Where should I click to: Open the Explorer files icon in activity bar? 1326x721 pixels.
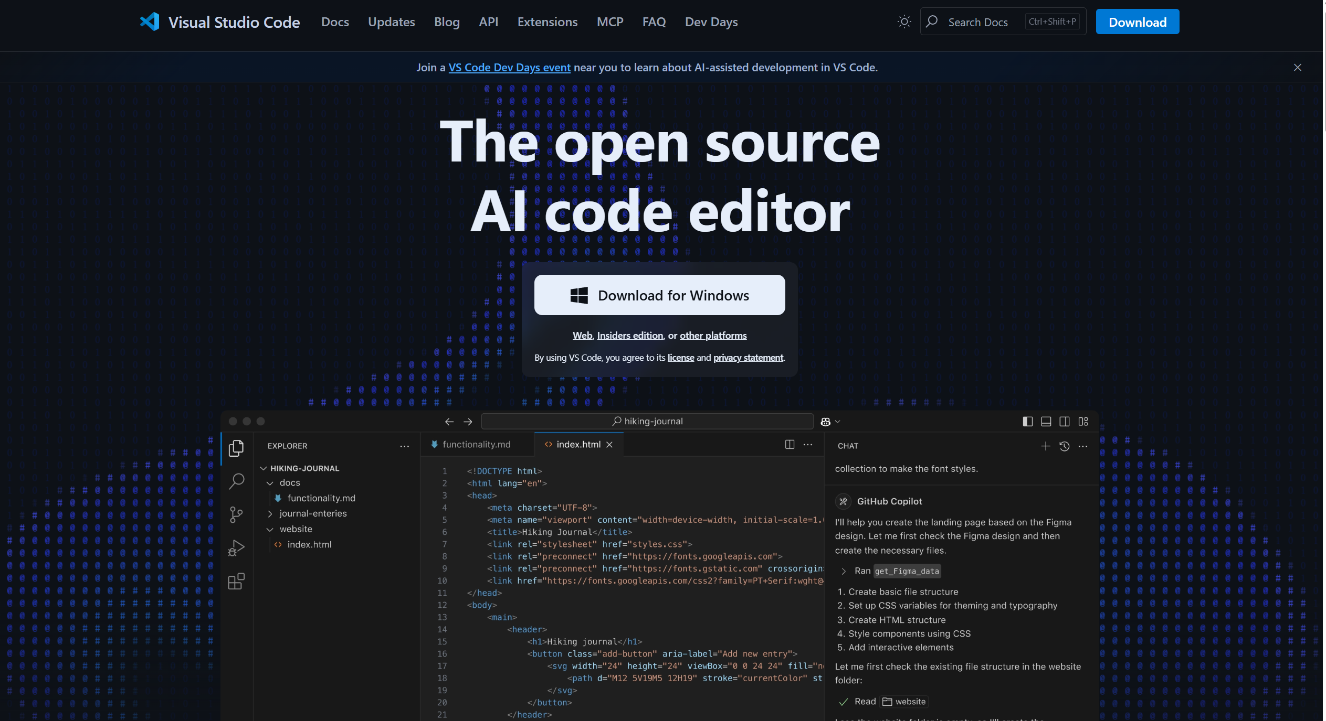(x=236, y=448)
